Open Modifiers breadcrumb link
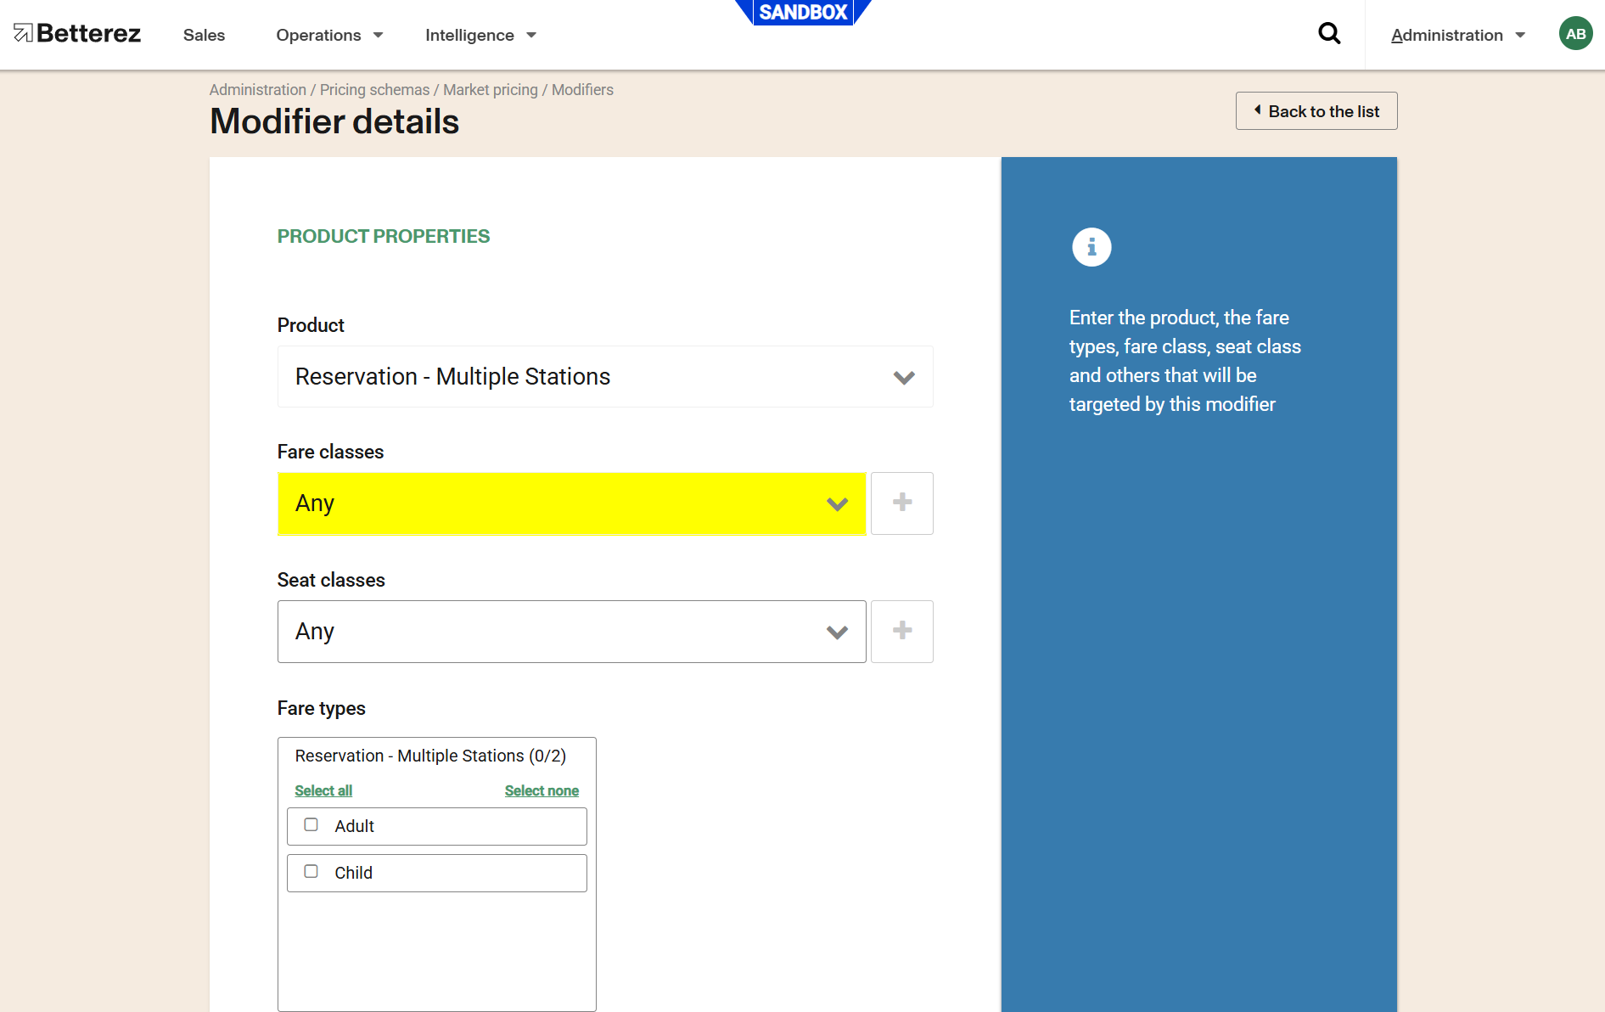Viewport: 1605px width, 1012px height. (582, 90)
